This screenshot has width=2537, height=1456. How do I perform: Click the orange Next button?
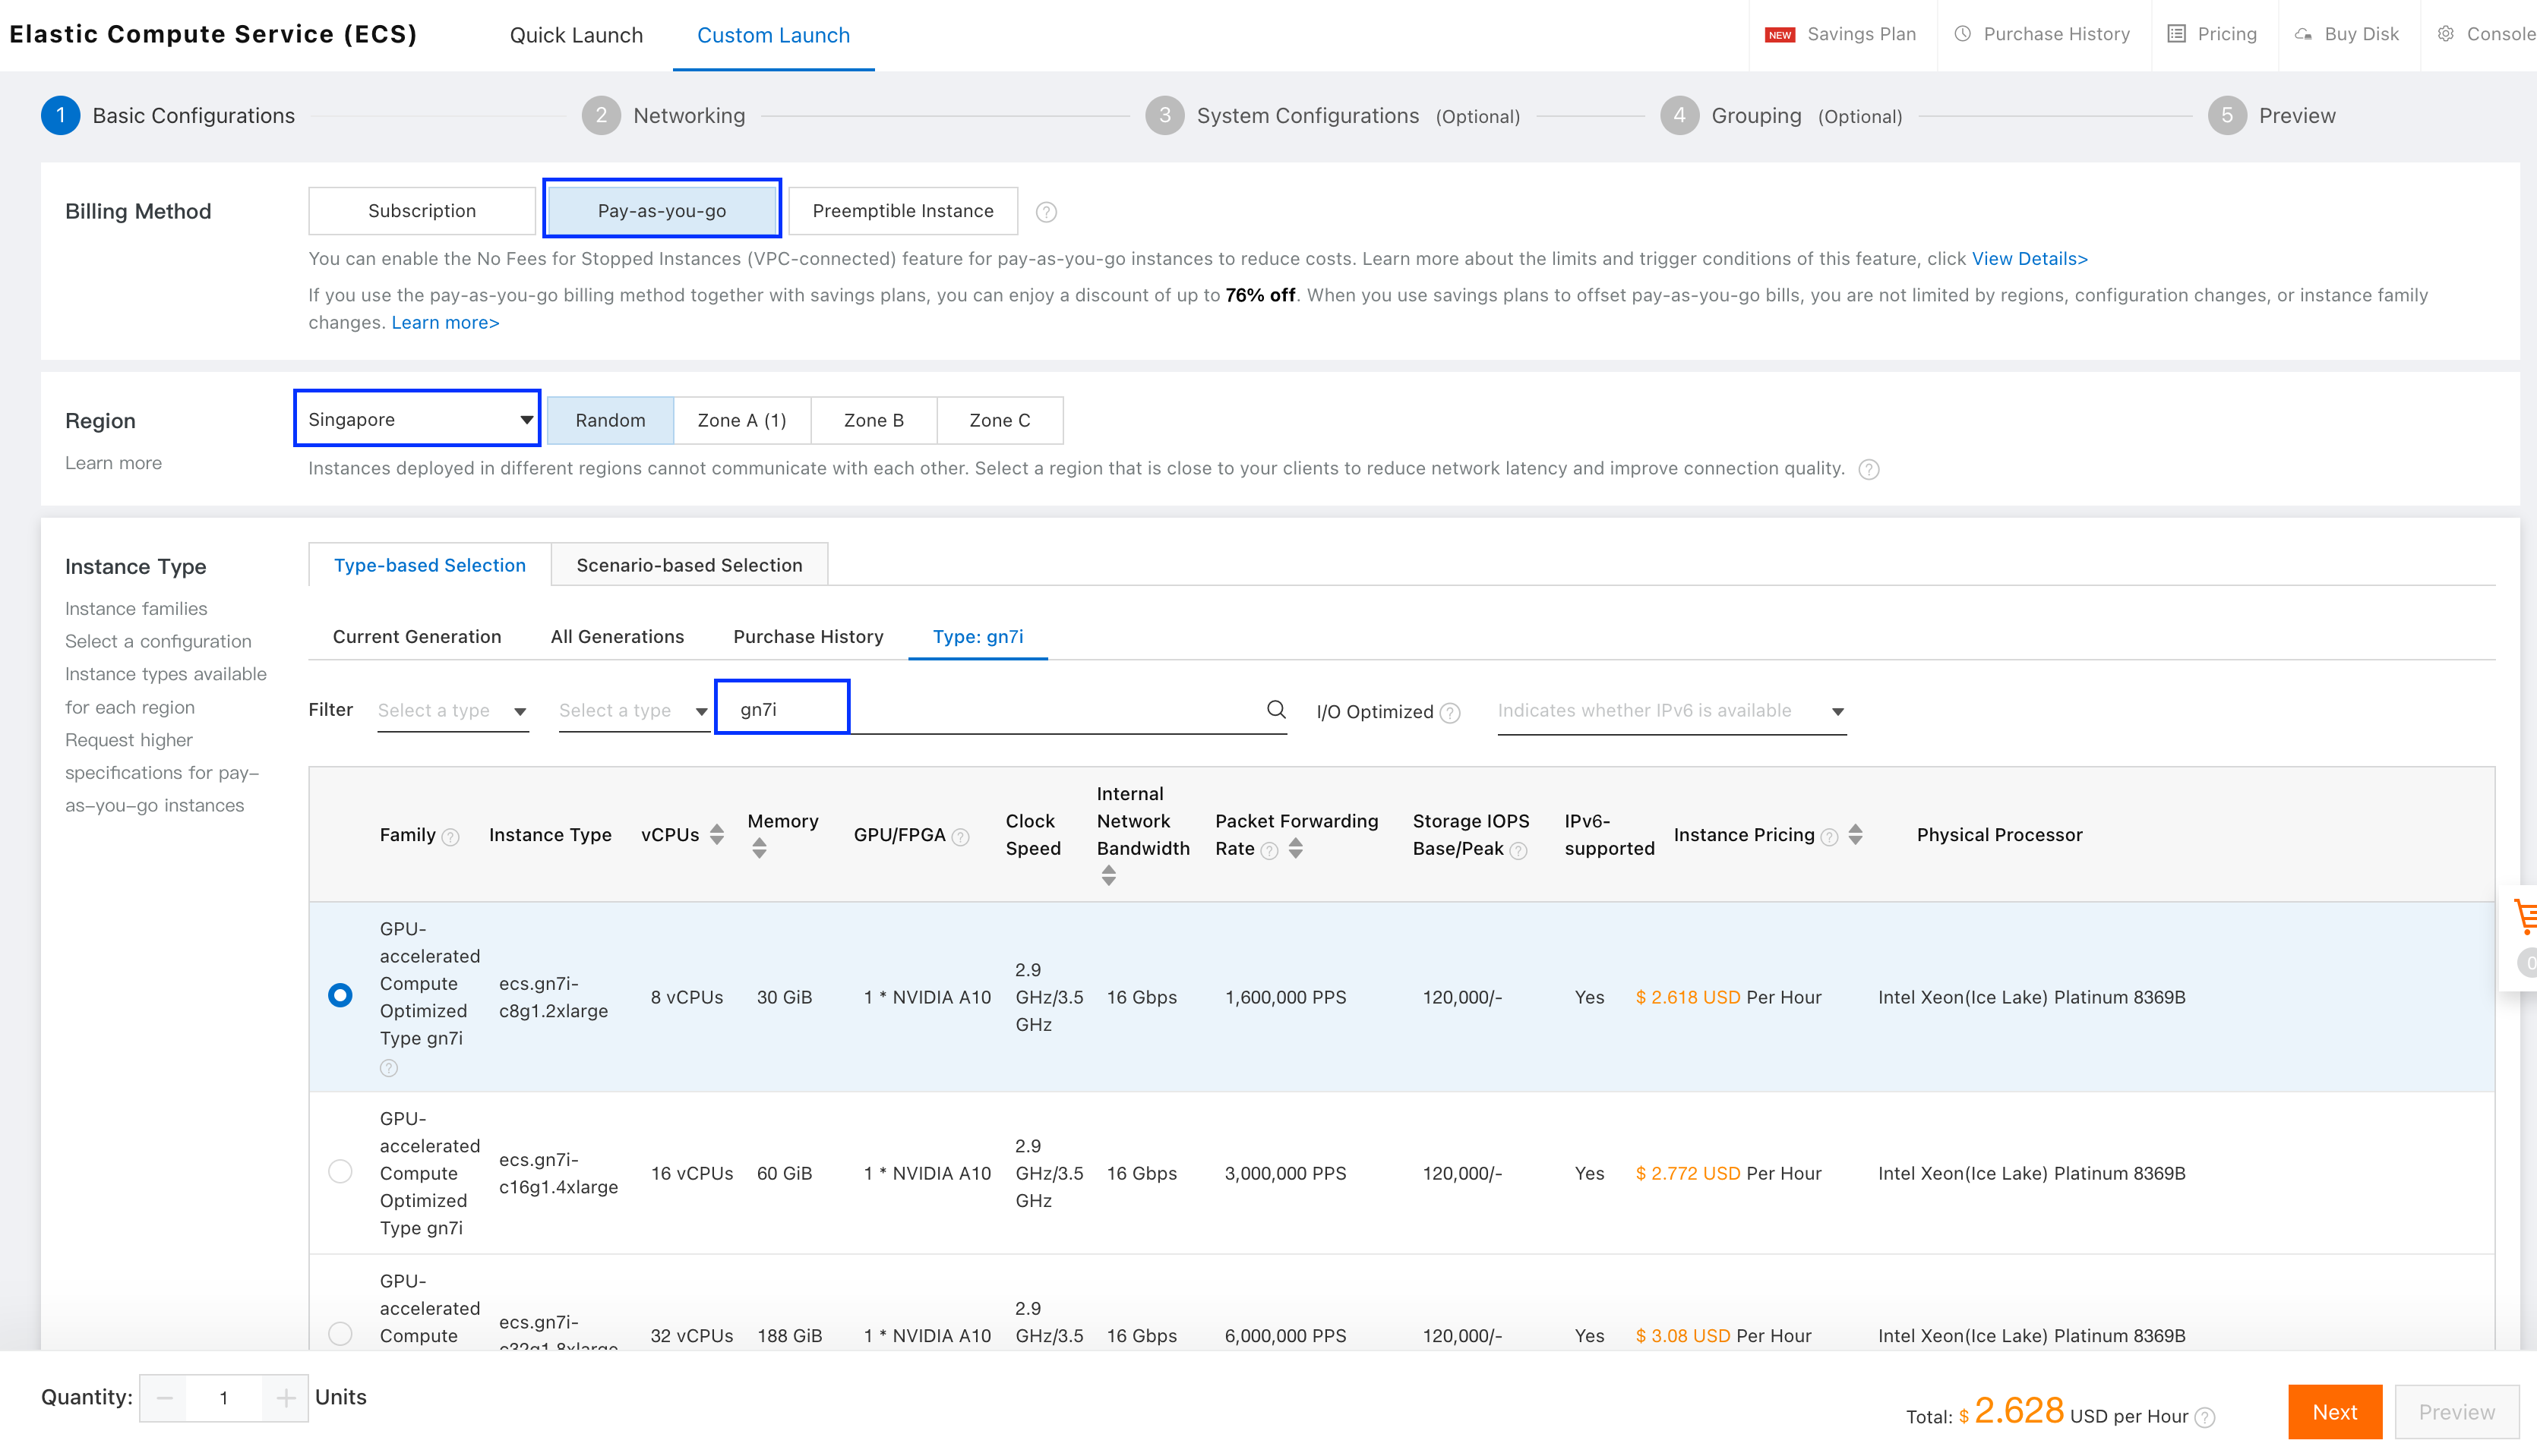coord(2334,1412)
